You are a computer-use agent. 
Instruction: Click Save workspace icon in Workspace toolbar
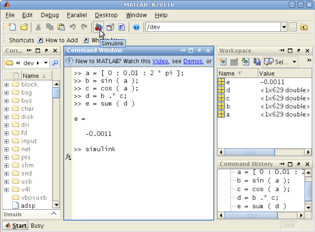[257, 62]
